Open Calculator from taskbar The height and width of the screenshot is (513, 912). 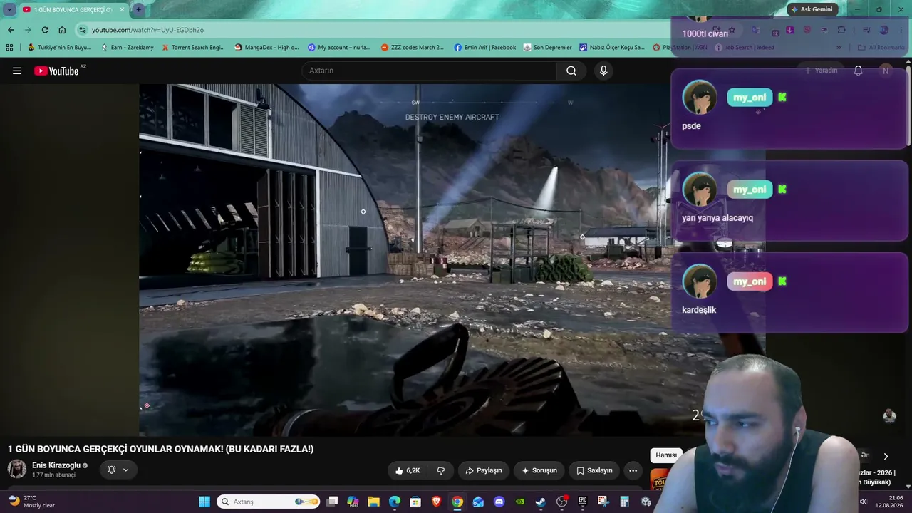[624, 502]
